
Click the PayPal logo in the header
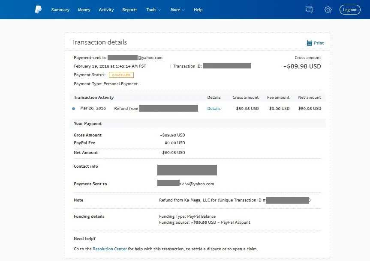click(x=38, y=9)
